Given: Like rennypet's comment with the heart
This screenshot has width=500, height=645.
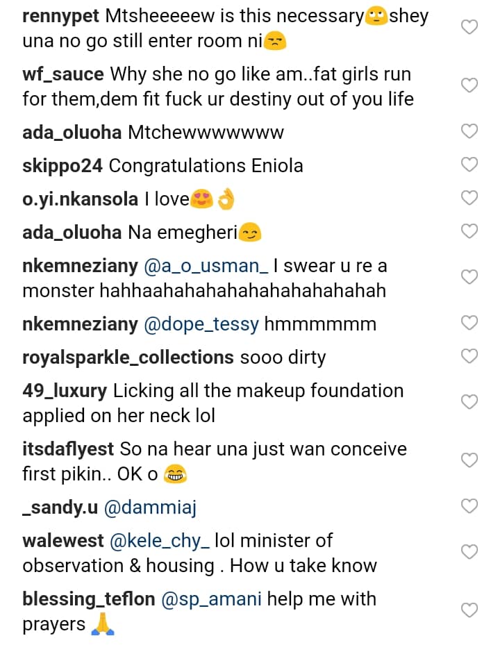Looking at the screenshot, I should pyautogui.click(x=470, y=28).
